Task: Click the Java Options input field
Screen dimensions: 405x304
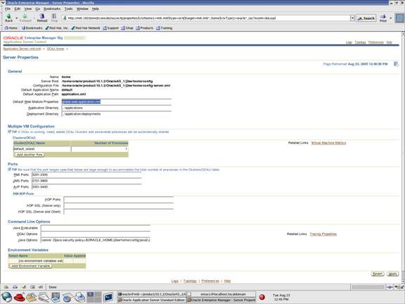Action: pos(96,240)
